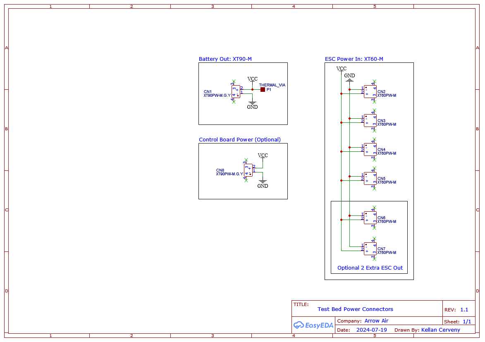Select the CN3 XT60 connector symbol
This screenshot has height=342, width=485.
[370, 120]
